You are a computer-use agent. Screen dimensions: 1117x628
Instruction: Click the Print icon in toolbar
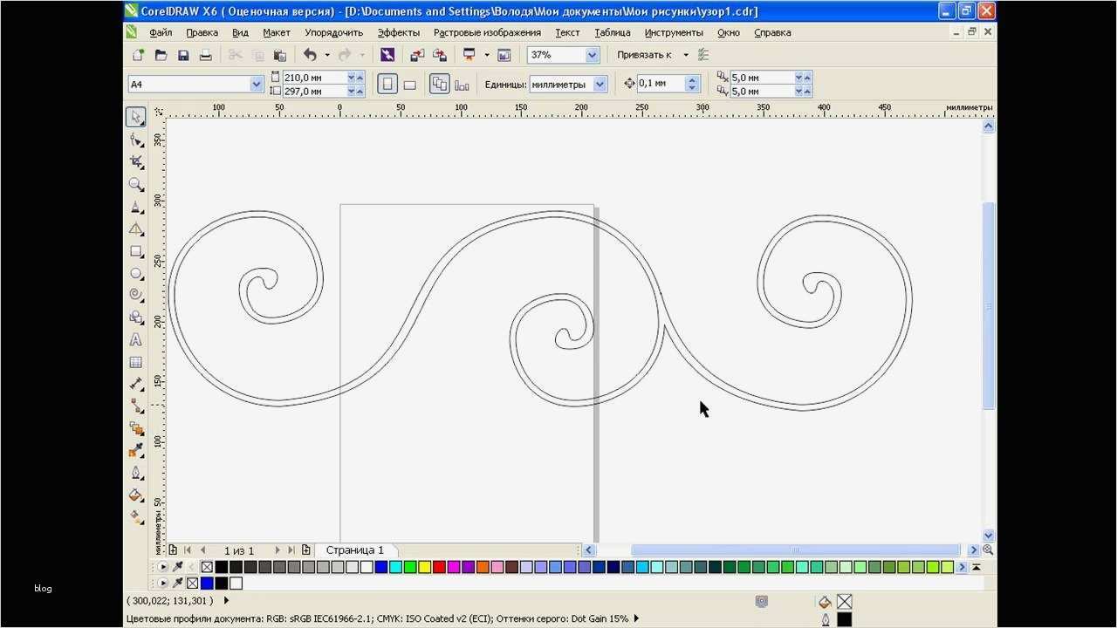206,55
